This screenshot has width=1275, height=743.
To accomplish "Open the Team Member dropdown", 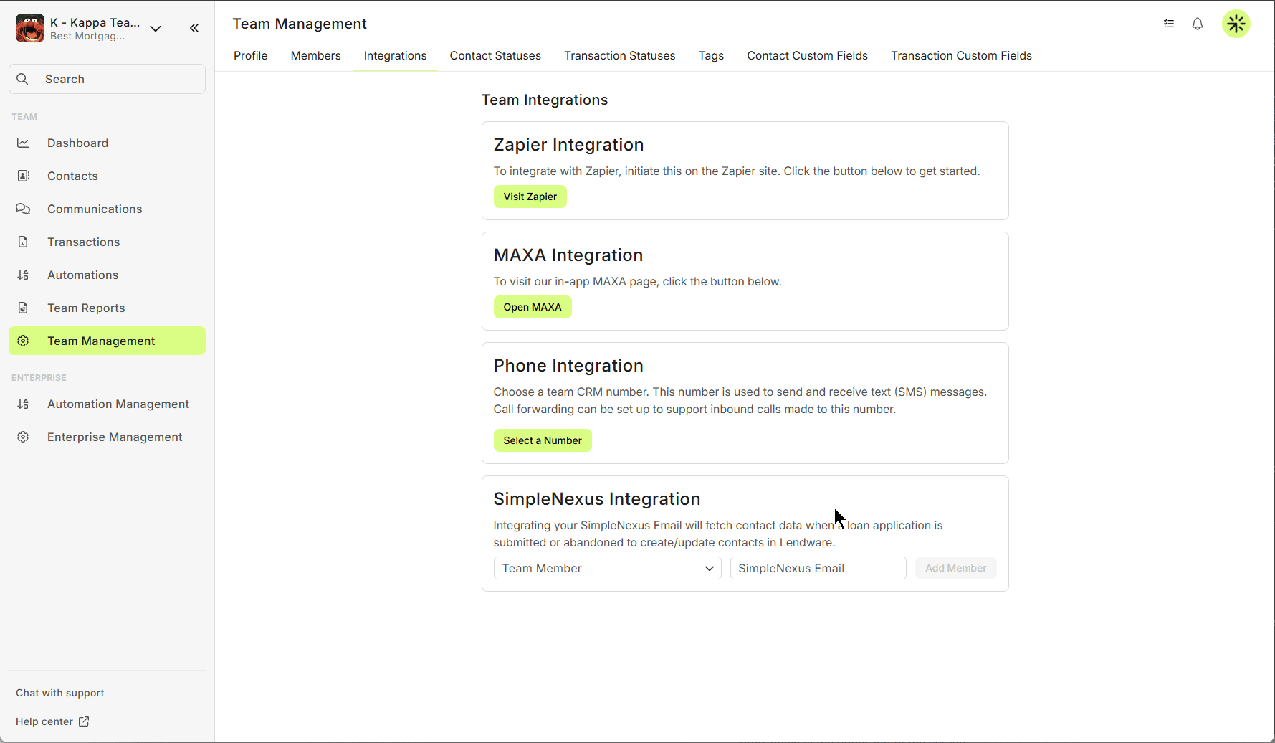I will click(x=607, y=568).
